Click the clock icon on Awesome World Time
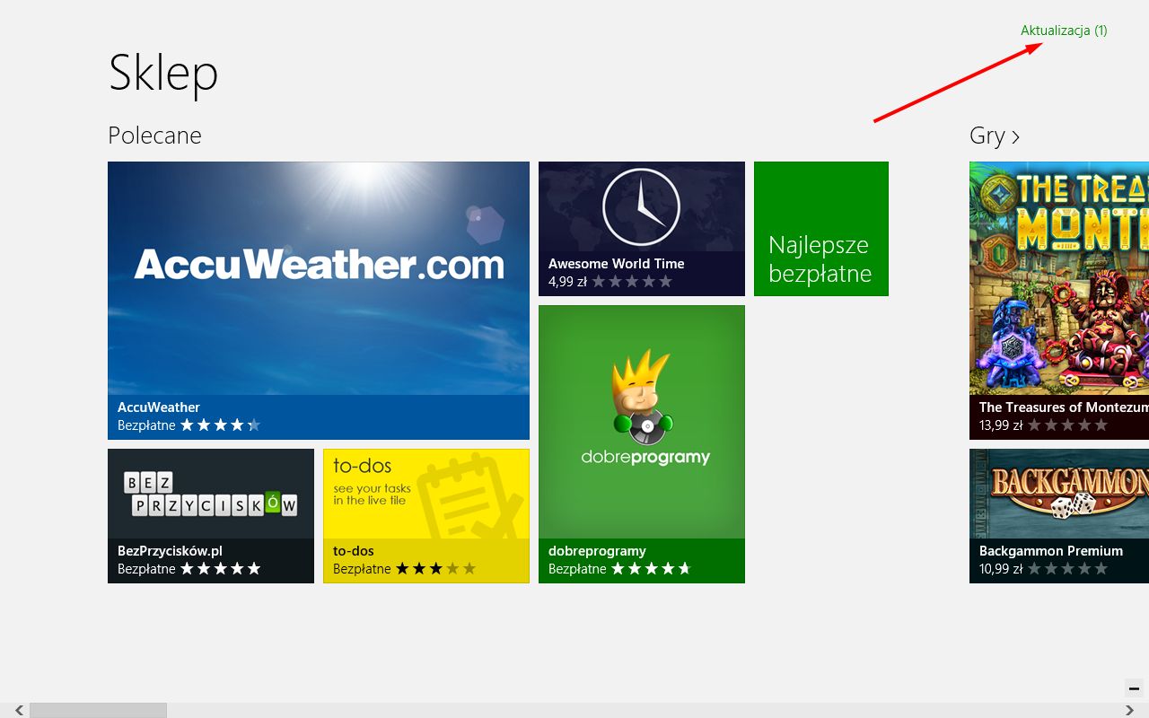The image size is (1149, 718). [x=642, y=206]
